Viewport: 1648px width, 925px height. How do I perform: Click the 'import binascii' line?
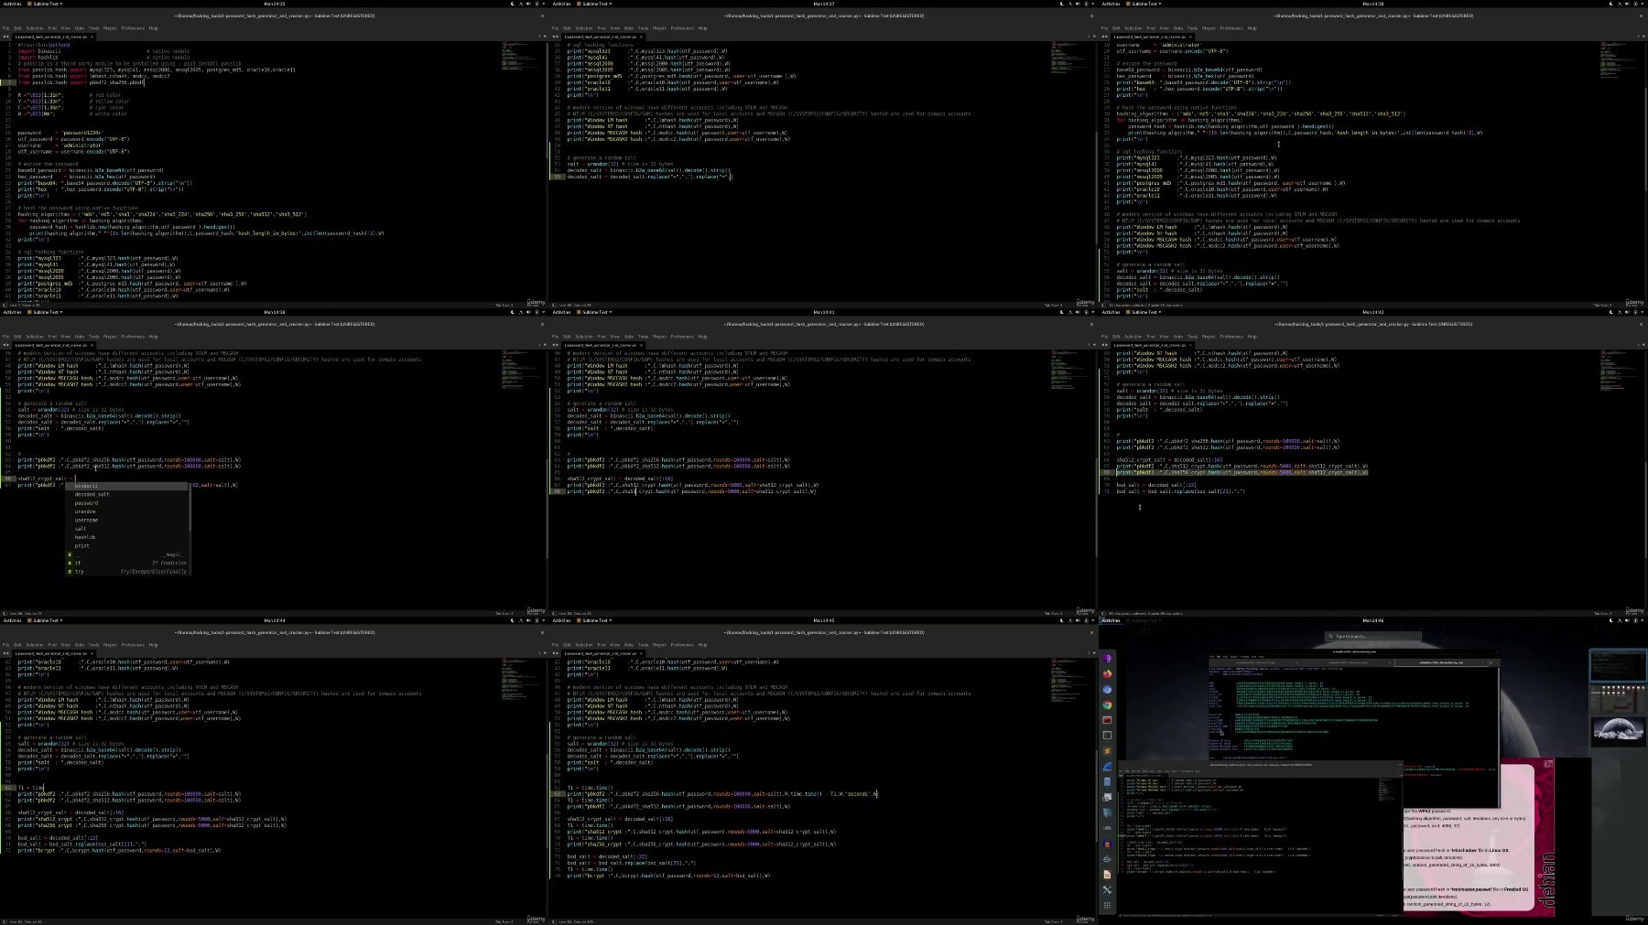point(39,51)
